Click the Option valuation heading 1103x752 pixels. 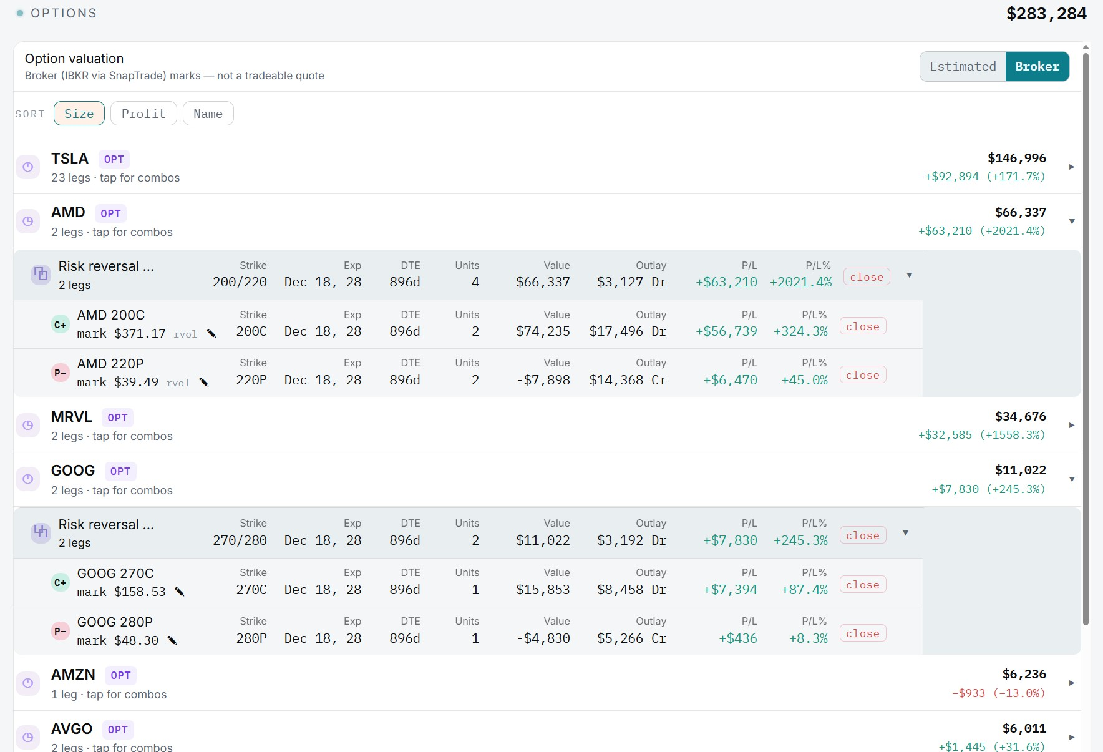click(x=74, y=59)
